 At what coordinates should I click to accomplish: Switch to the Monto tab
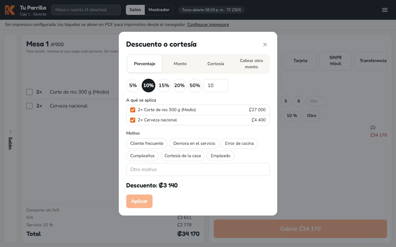(180, 64)
